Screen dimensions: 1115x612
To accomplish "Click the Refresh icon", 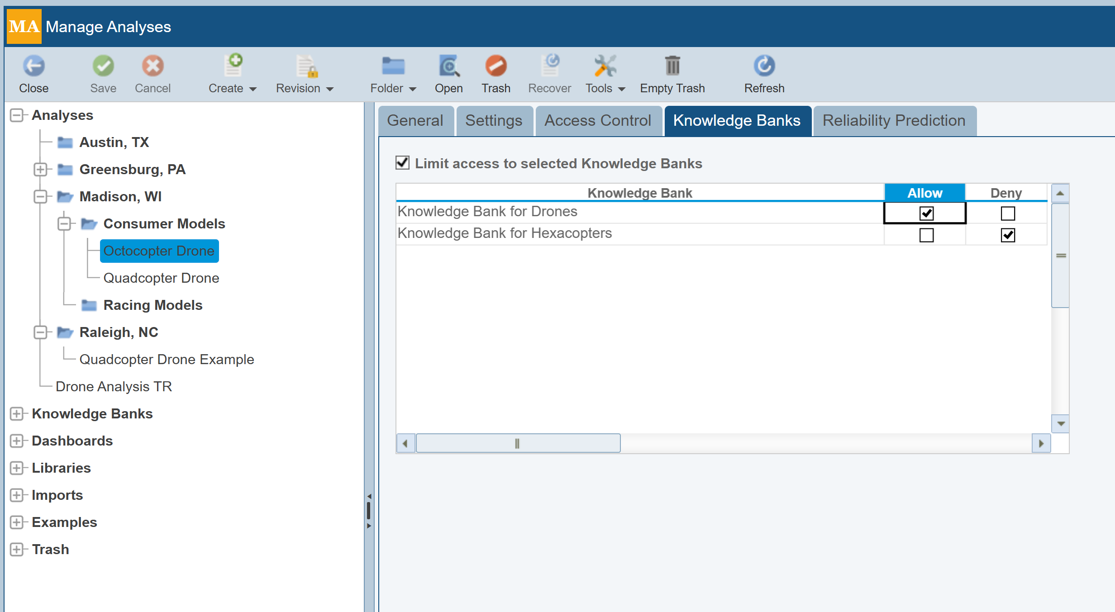I will [x=764, y=66].
